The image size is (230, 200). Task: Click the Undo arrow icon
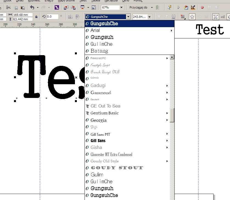pos(32,7)
